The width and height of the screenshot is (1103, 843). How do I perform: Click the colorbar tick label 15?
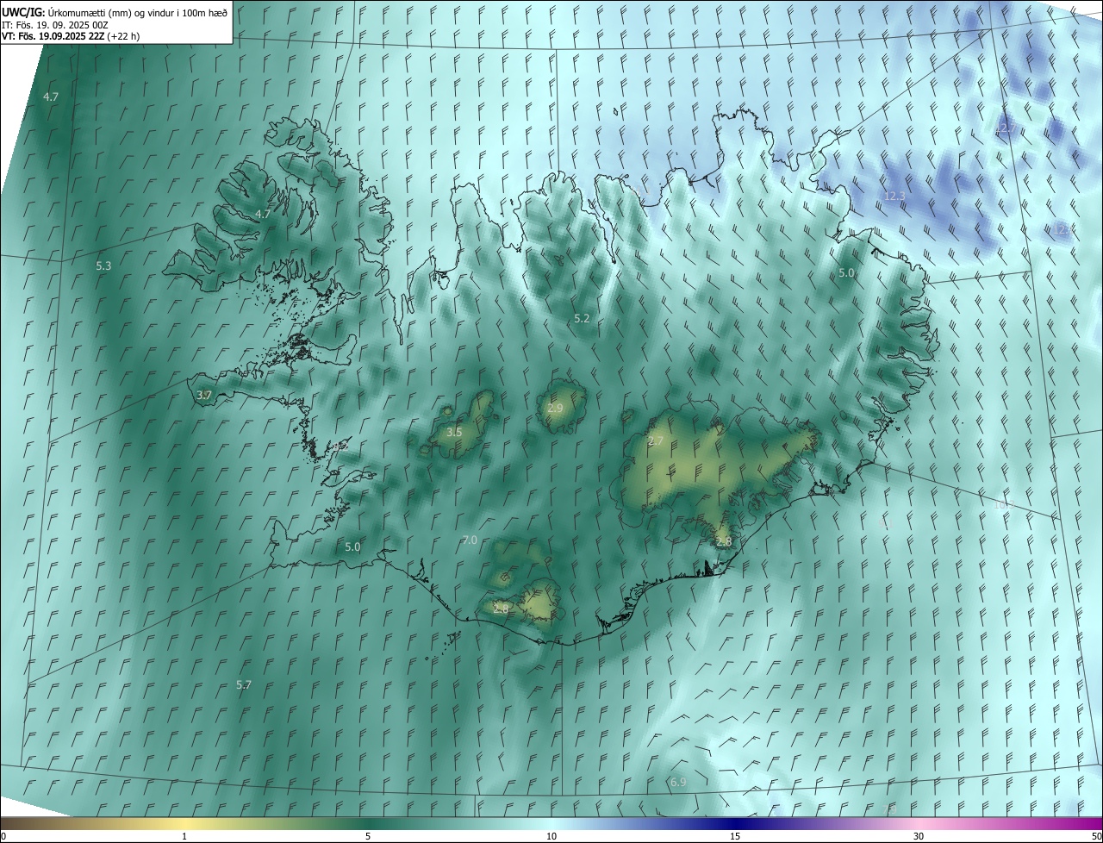(735, 836)
